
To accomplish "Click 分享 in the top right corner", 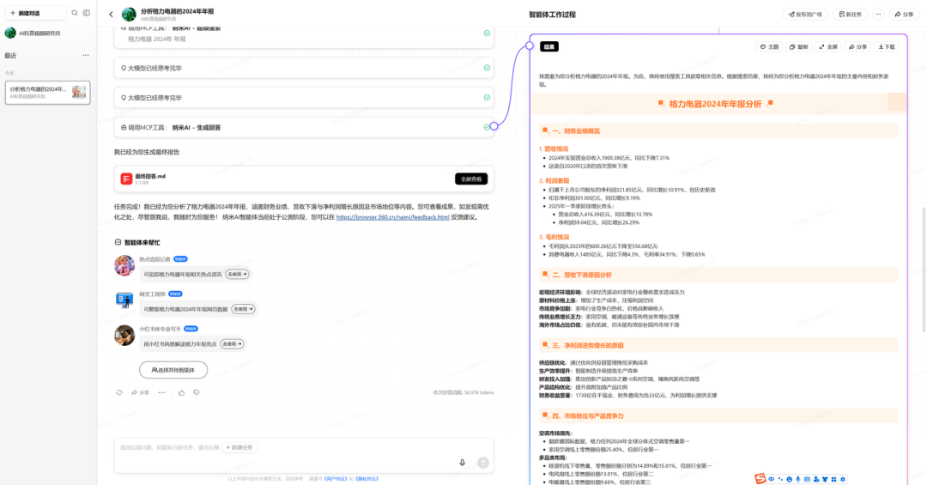I will click(x=904, y=15).
